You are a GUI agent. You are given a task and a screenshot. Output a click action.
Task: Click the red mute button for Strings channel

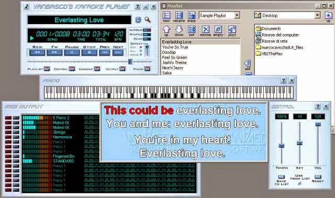point(8,132)
